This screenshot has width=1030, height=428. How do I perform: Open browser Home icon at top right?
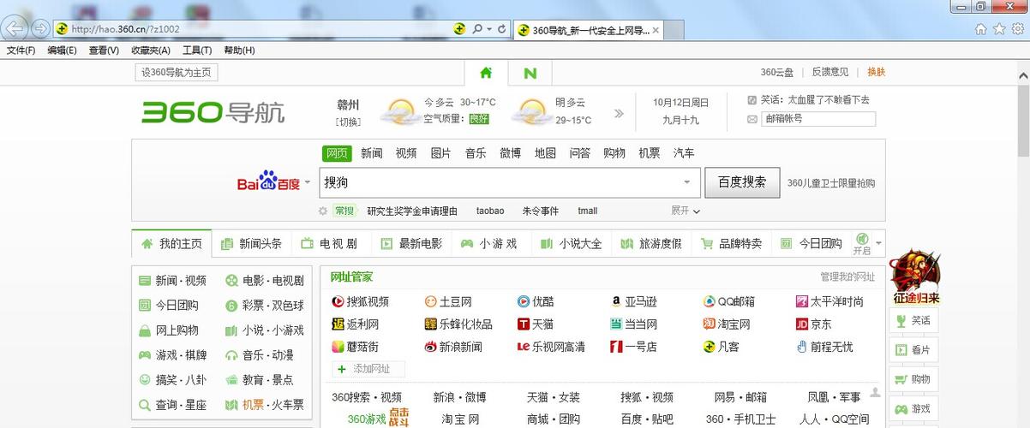click(x=981, y=28)
